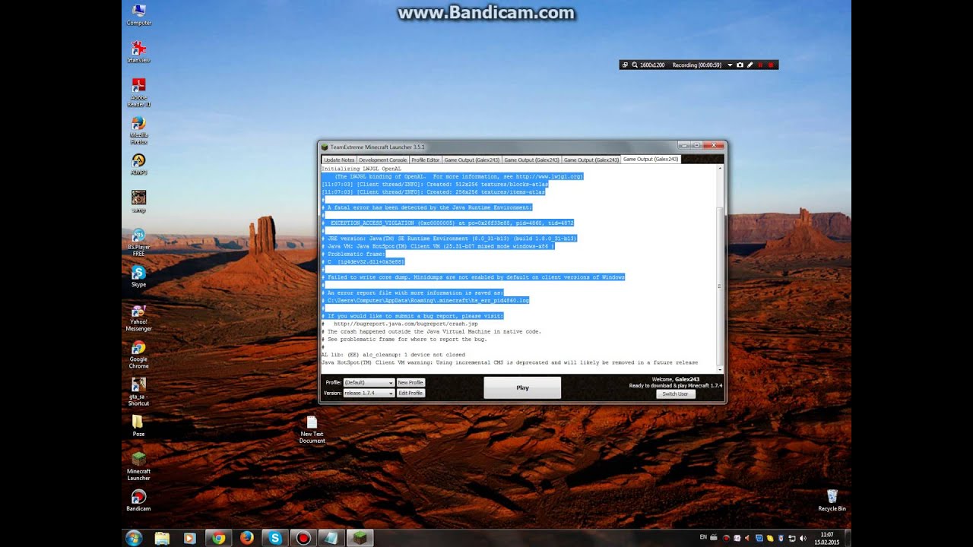Select the New Text Document file
This screenshot has width=973, height=547.
[x=312, y=429]
